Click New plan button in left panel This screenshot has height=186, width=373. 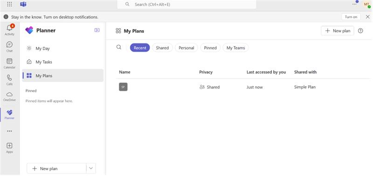[56, 168]
